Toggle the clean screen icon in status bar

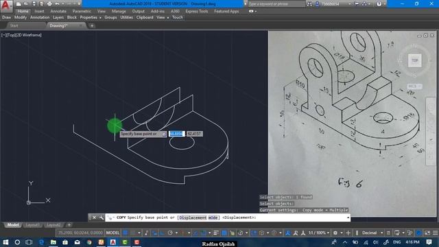coord(427,233)
